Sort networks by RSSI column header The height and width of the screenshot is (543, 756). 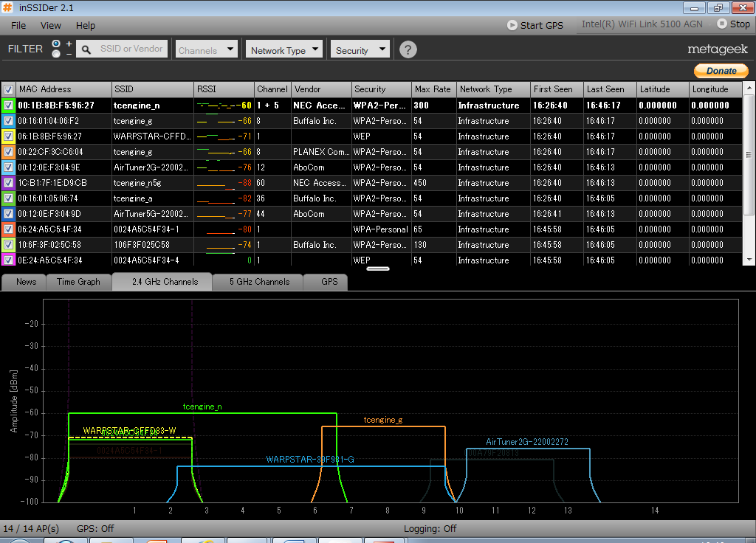[x=224, y=89]
